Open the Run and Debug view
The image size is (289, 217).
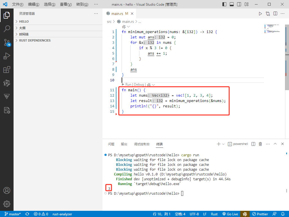click(7, 56)
